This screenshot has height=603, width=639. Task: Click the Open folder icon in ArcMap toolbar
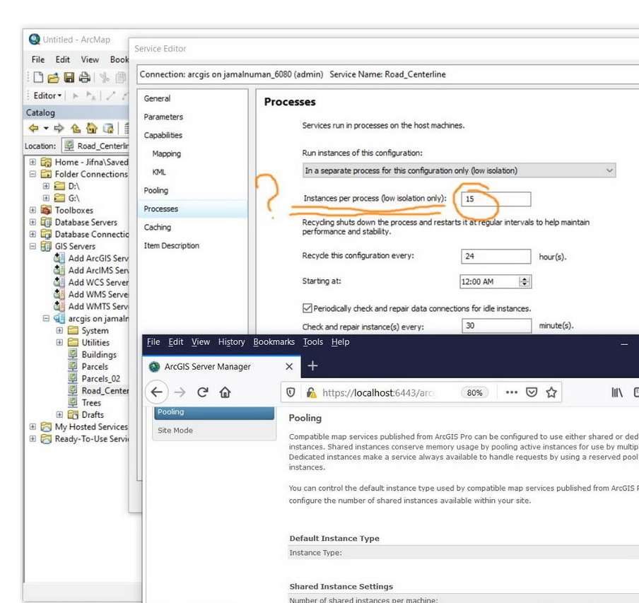pyautogui.click(x=54, y=78)
